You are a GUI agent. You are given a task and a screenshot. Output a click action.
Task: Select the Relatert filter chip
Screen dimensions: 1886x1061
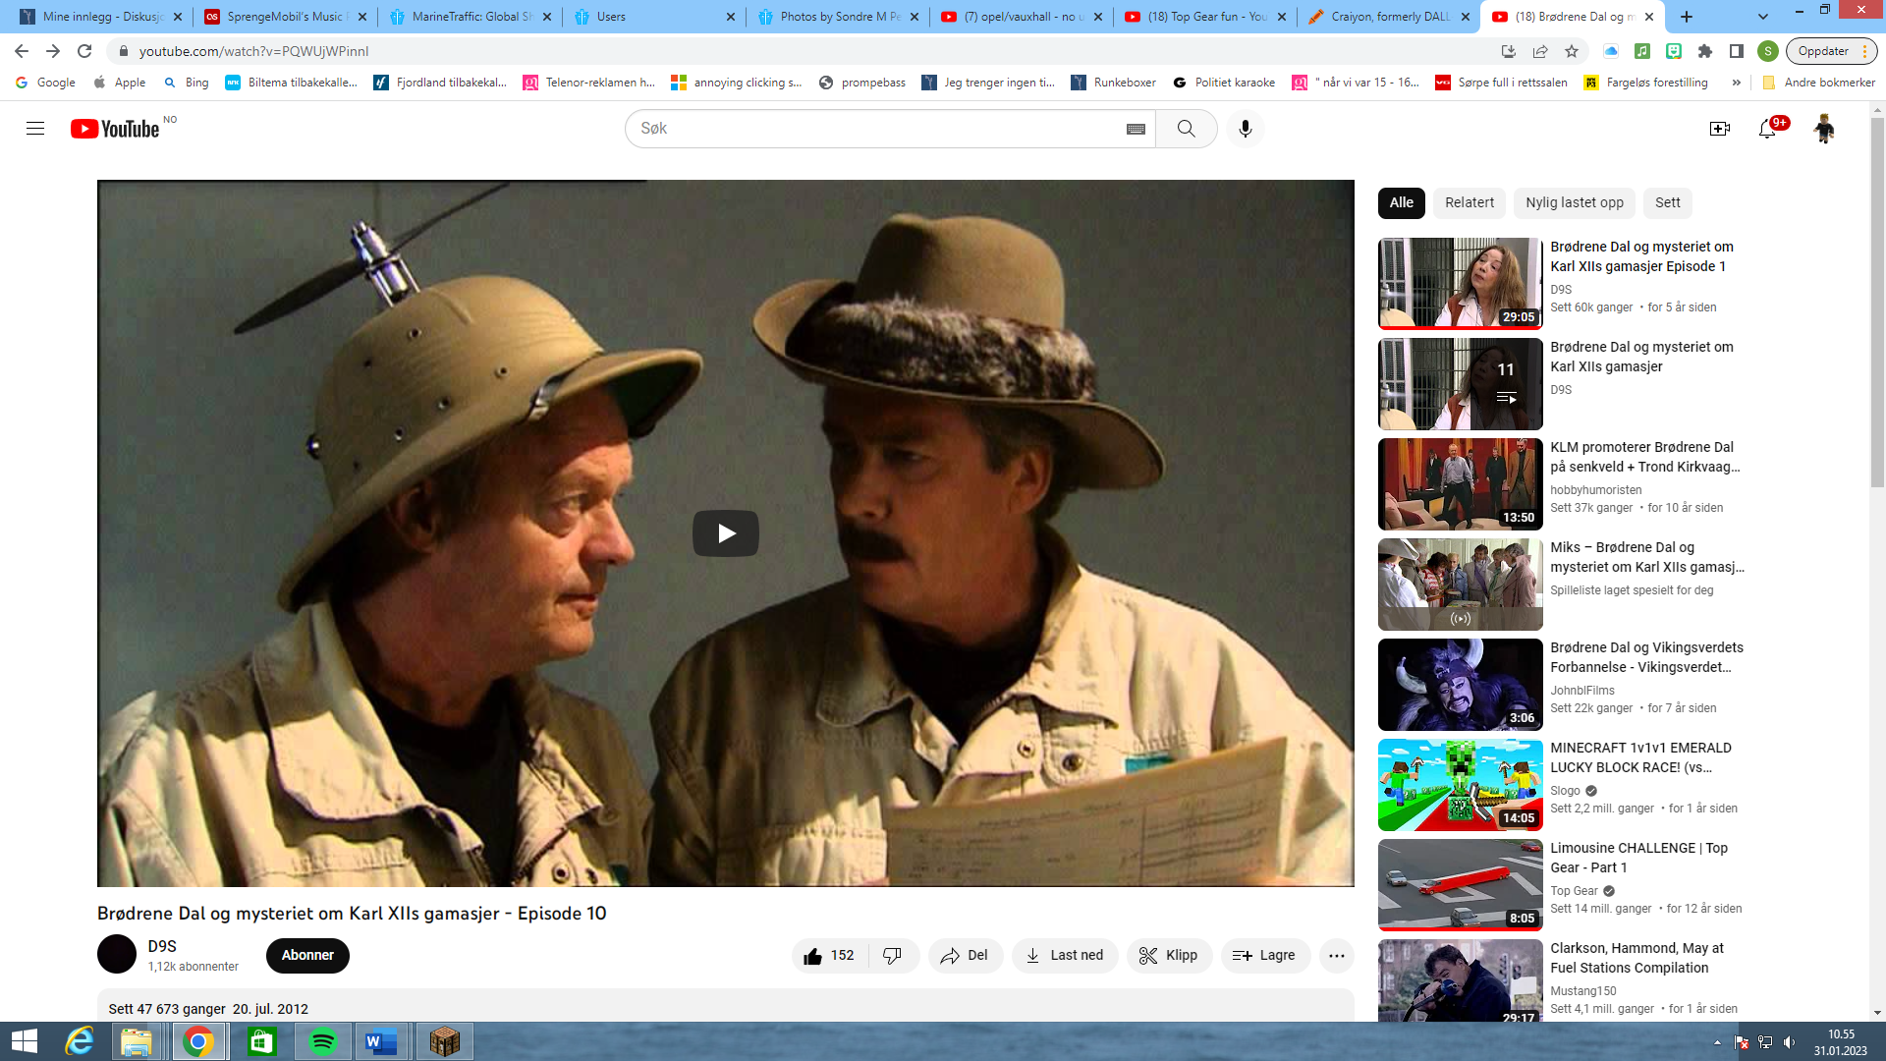click(1469, 203)
